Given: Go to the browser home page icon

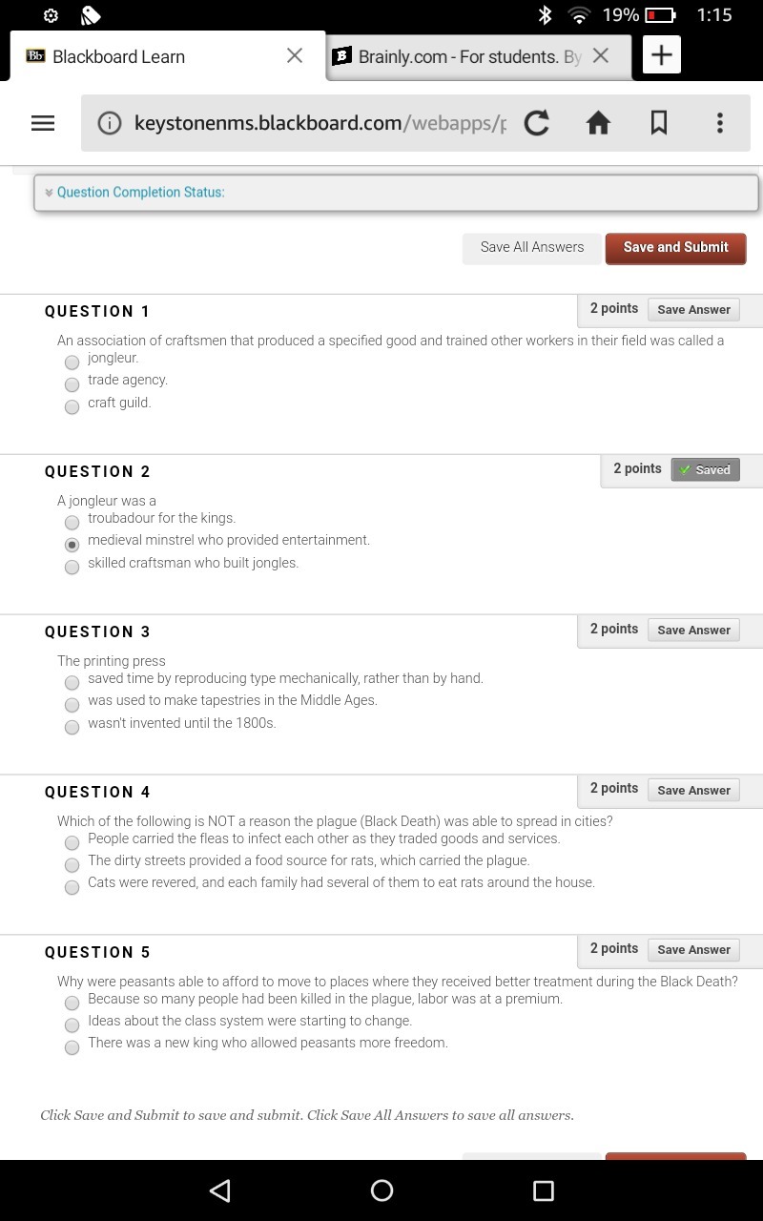Looking at the screenshot, I should (598, 123).
